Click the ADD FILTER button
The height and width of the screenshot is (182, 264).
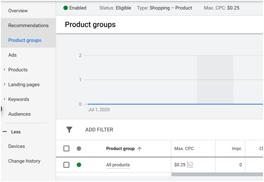coord(99,130)
